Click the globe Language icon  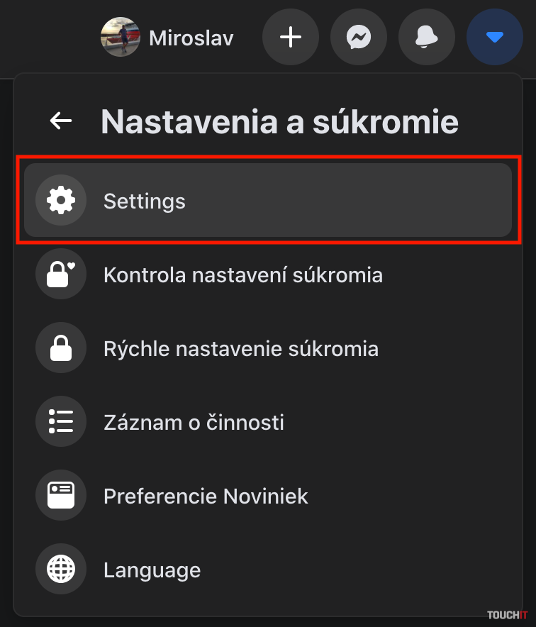click(61, 570)
